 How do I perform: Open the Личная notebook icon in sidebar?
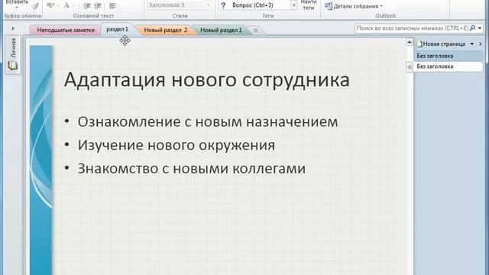coord(13,66)
